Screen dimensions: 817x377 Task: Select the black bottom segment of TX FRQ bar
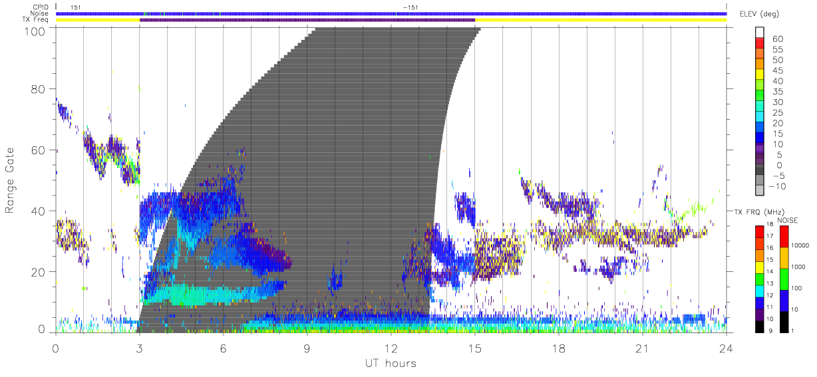(760, 325)
